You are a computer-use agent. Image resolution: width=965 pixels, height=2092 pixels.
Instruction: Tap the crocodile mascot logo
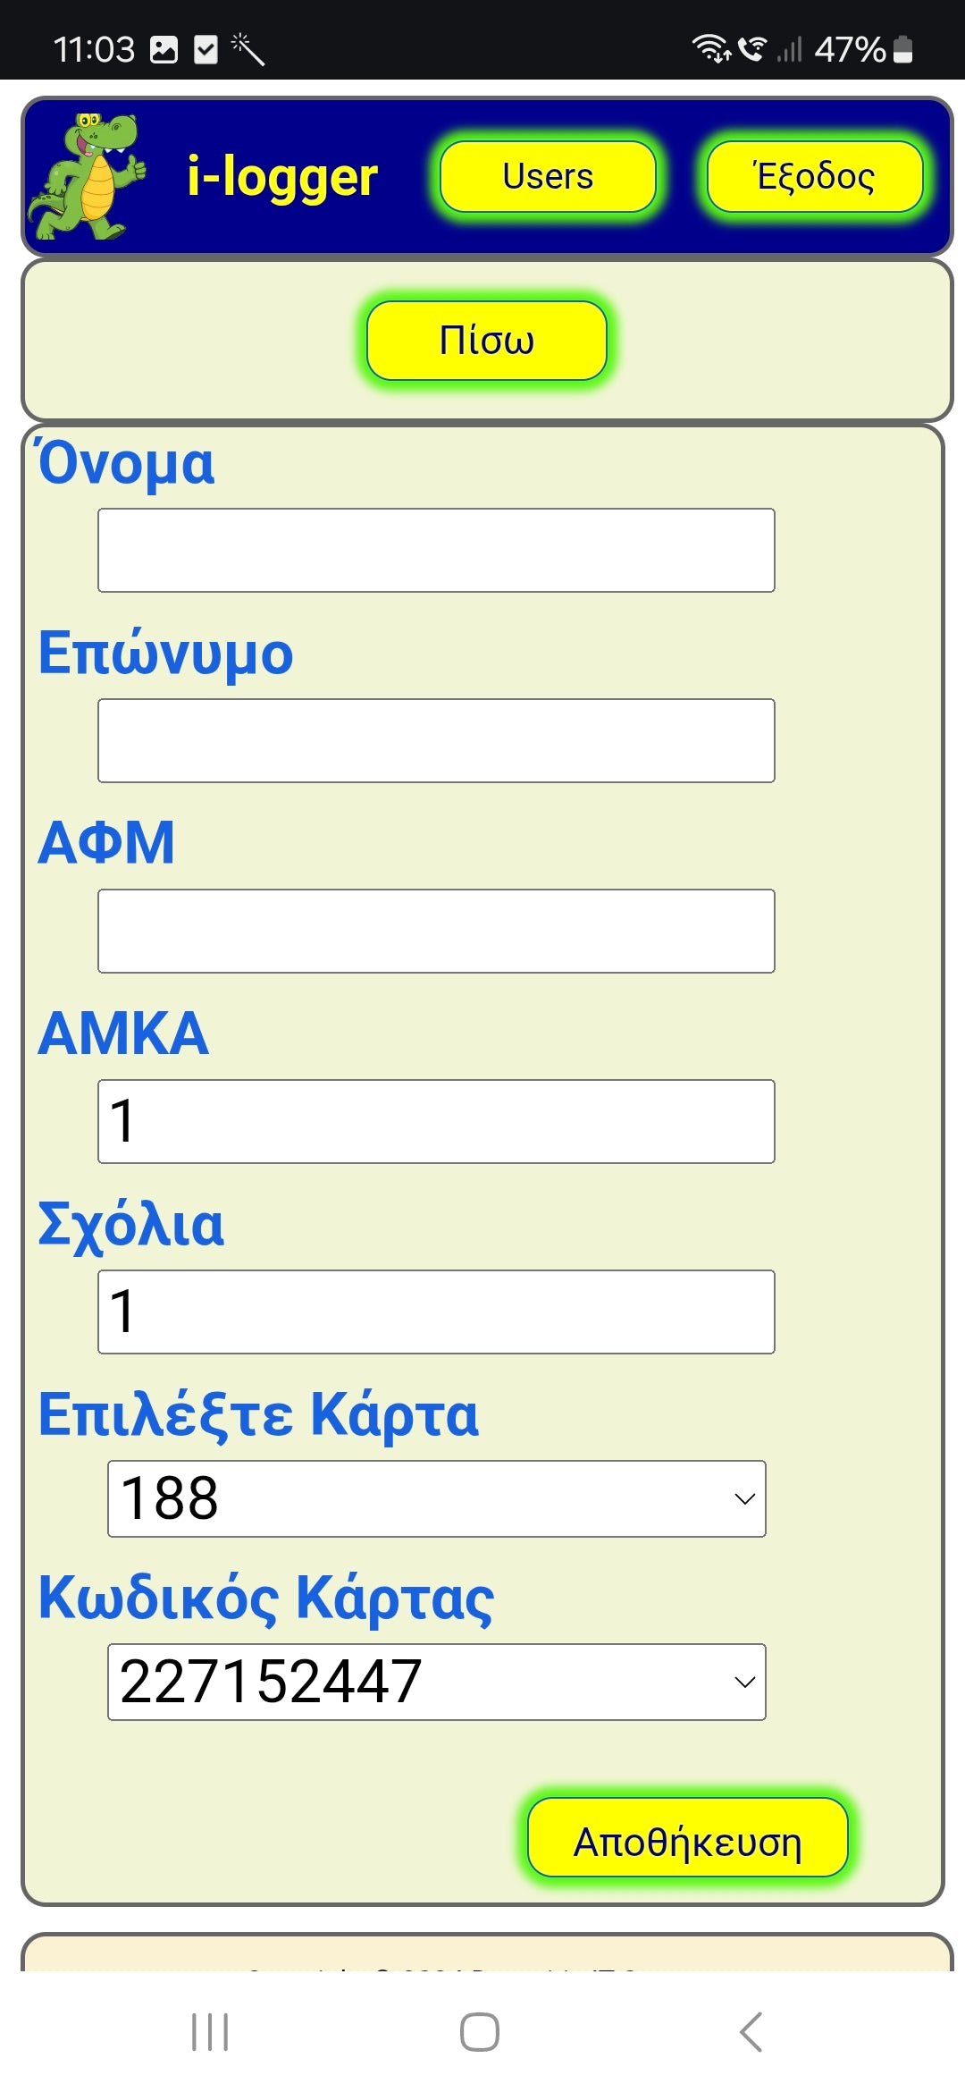[x=87, y=176]
